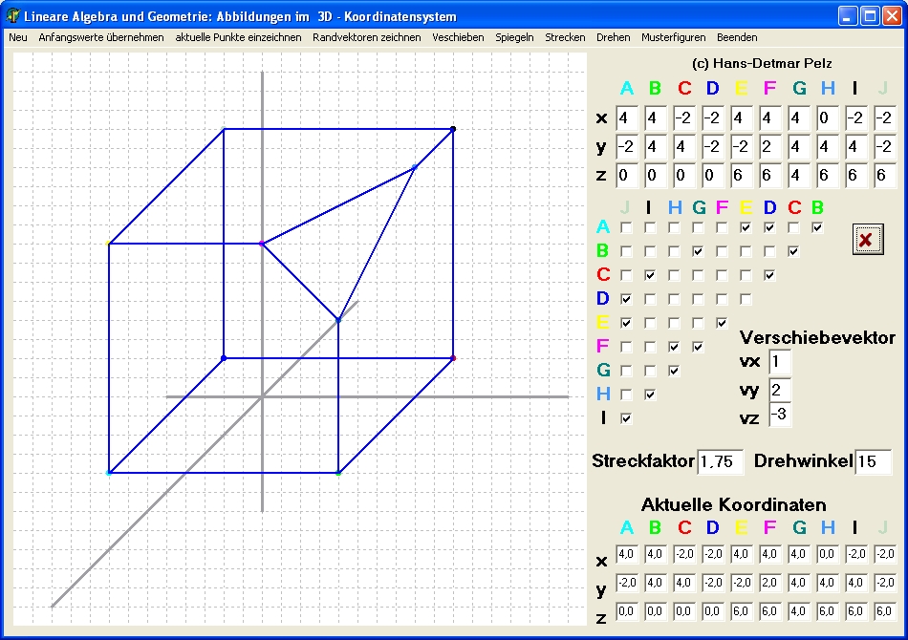908x640 pixels.
Task: Click the vz Verschiebevektor input field
Action: point(780,414)
